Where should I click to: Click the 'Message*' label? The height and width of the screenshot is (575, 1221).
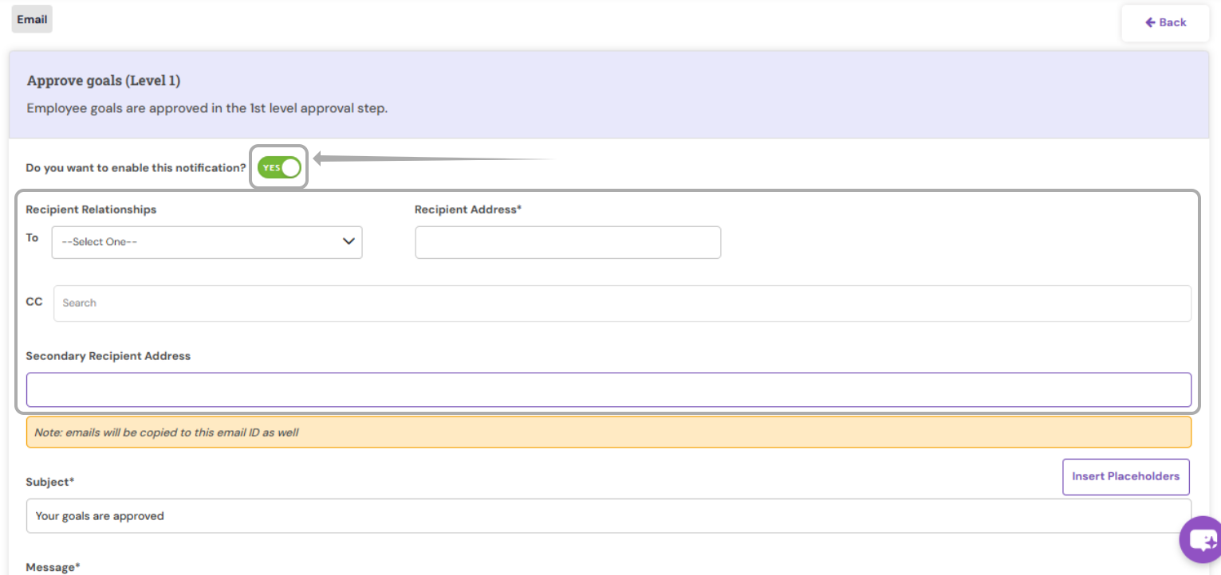point(53,567)
